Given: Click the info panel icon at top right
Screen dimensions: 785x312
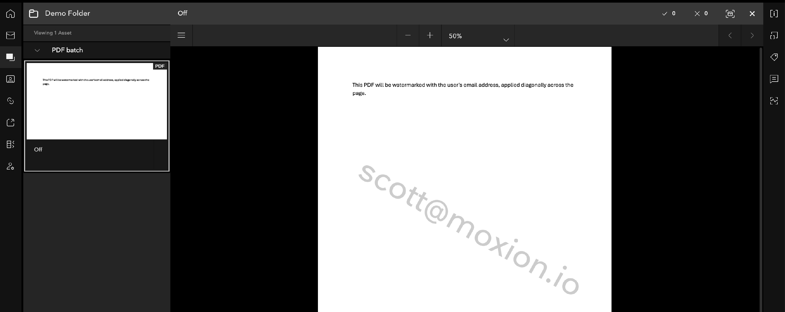Looking at the screenshot, I should point(774,14).
